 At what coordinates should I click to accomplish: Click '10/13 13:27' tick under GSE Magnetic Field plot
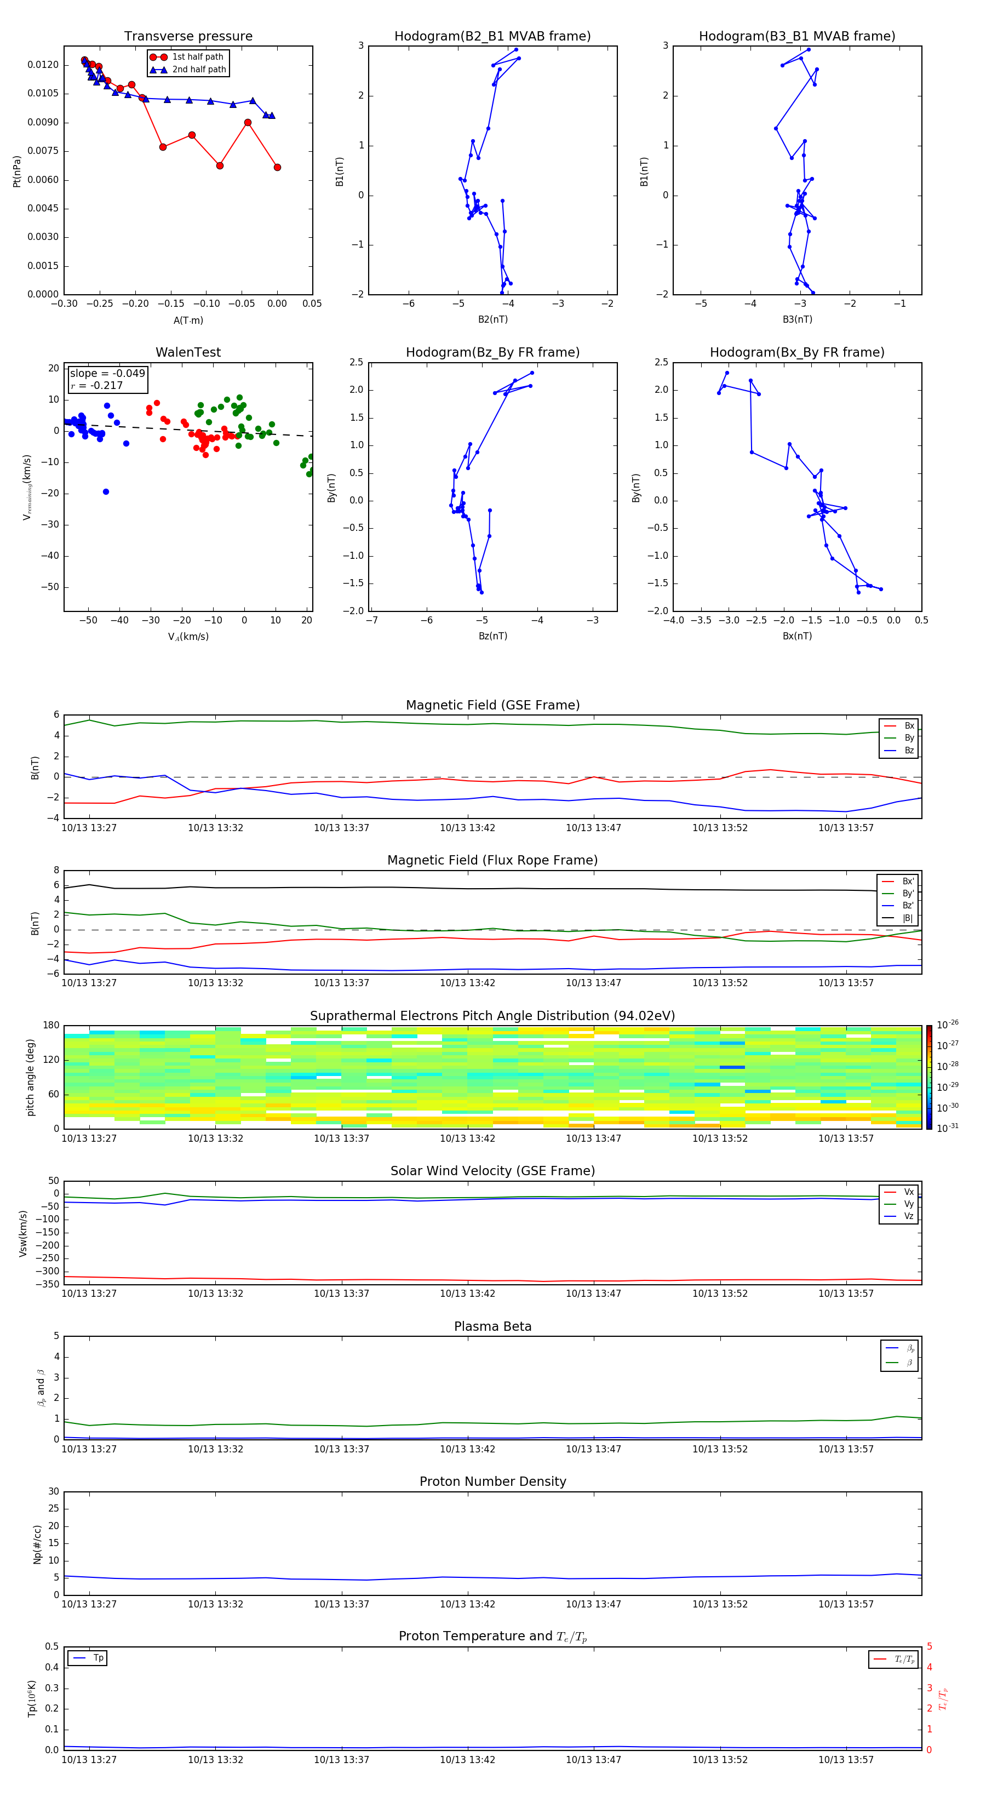coord(89,828)
